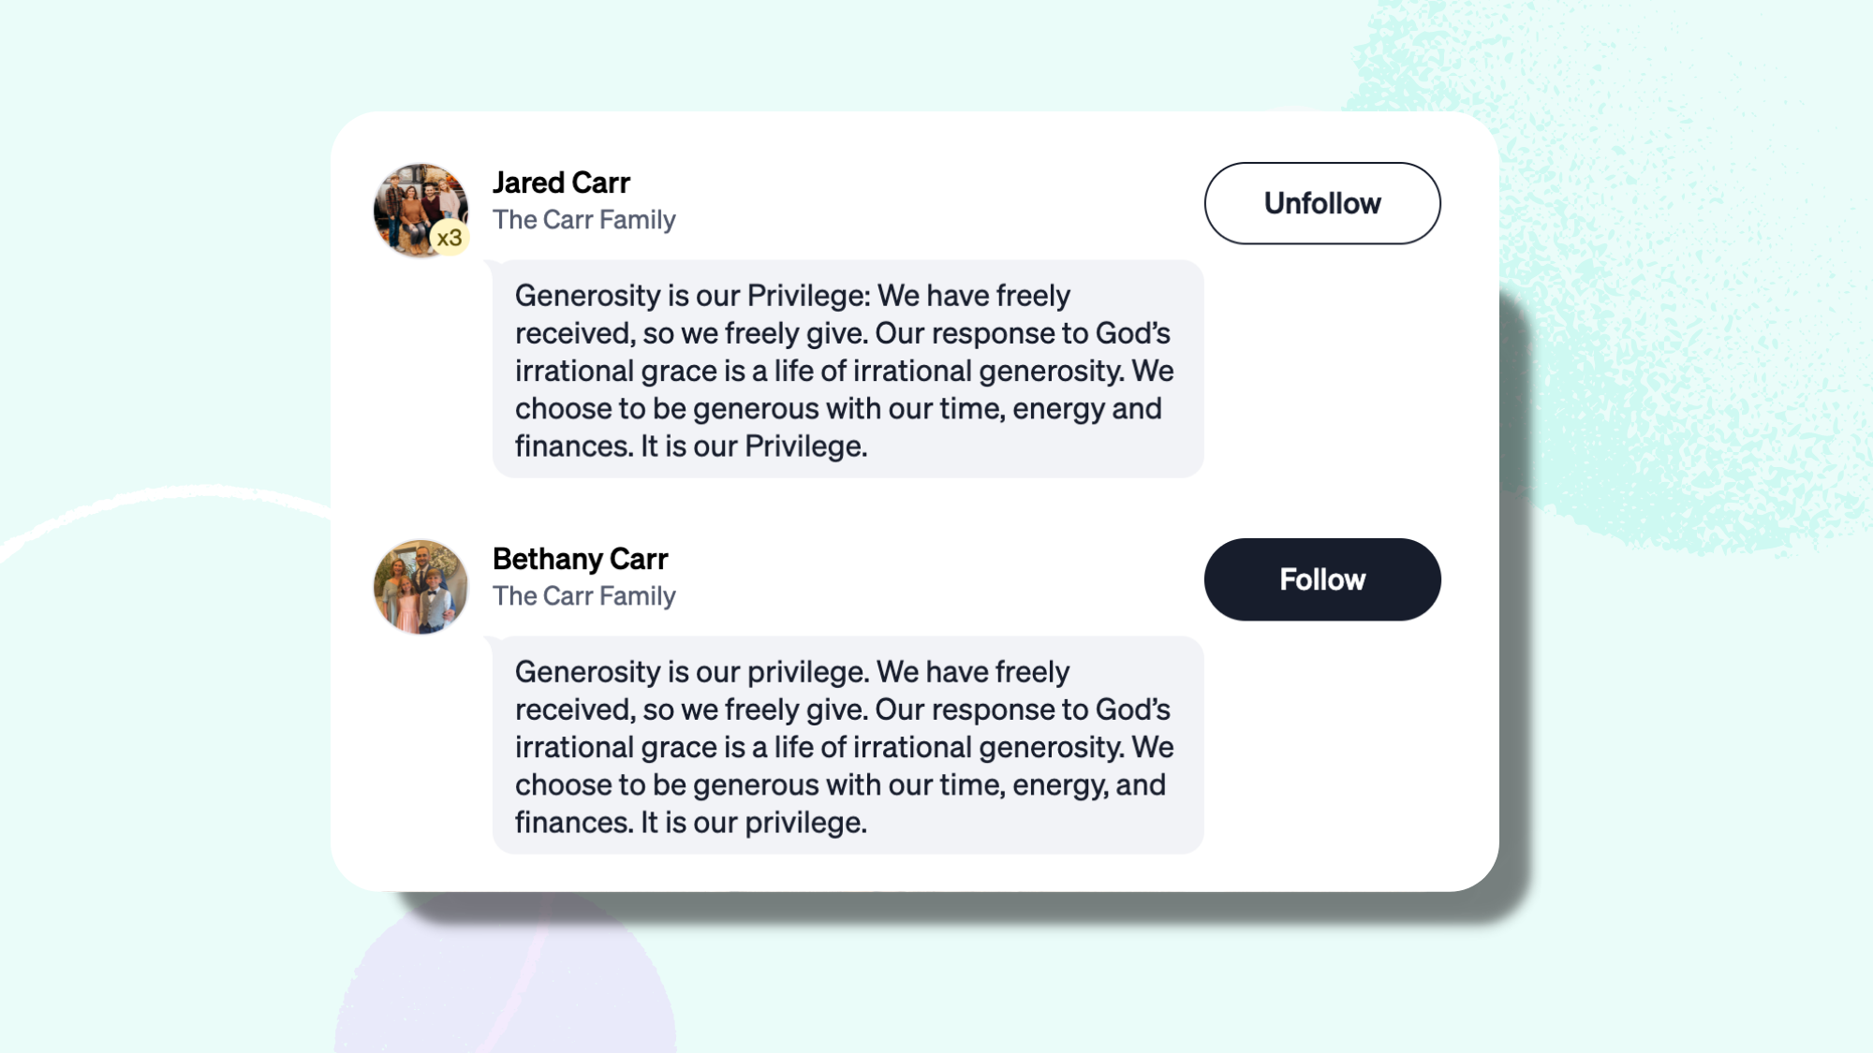
Task: Click "Generosity is our Privilege:" in Jared's message
Action: point(693,296)
